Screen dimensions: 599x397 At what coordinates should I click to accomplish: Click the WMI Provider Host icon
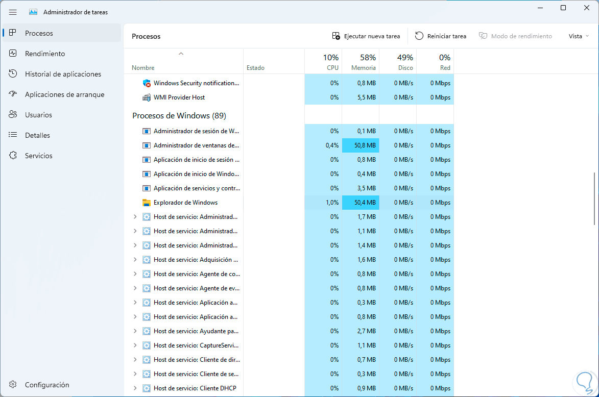(147, 97)
